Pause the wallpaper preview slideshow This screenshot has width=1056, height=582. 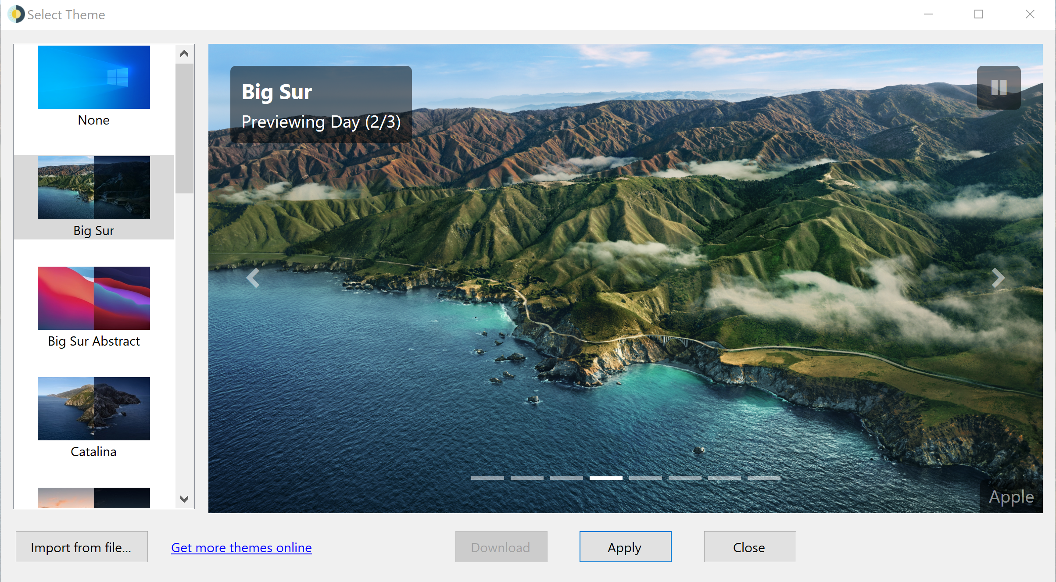click(x=999, y=87)
